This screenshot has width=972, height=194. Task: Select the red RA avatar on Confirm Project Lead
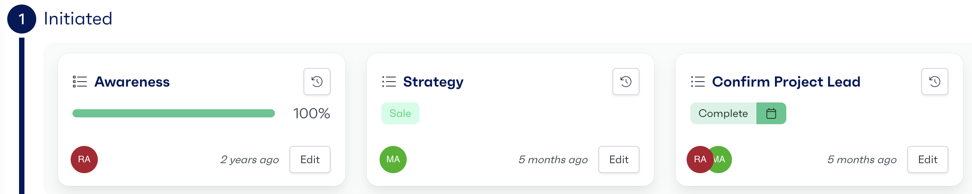pyautogui.click(x=699, y=160)
